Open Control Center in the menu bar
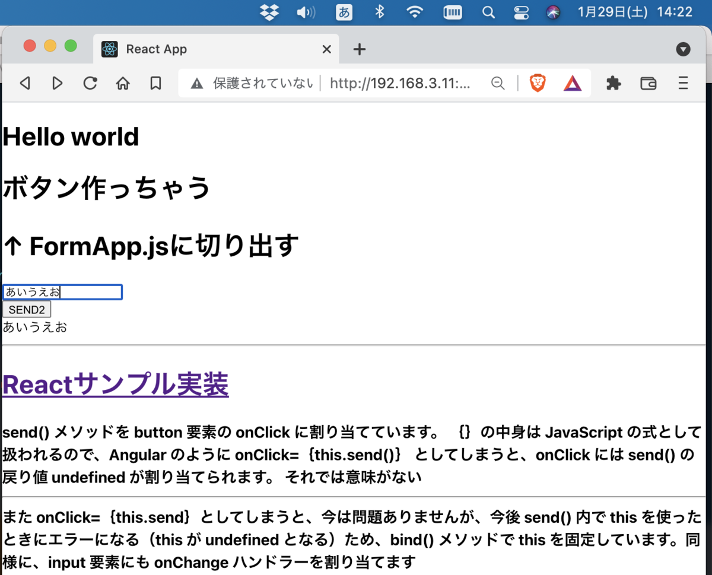Viewport: 712px width, 575px height. pos(521,12)
